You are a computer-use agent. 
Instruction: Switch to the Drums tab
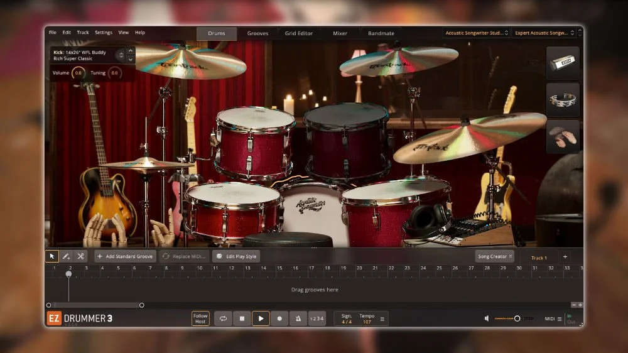[x=216, y=33]
